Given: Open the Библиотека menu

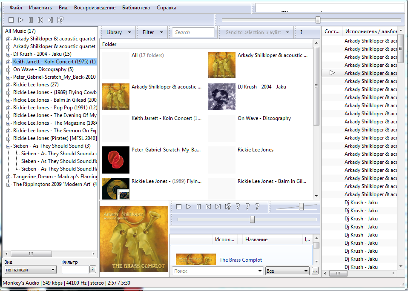Looking at the screenshot, I should pyautogui.click(x=136, y=8).
